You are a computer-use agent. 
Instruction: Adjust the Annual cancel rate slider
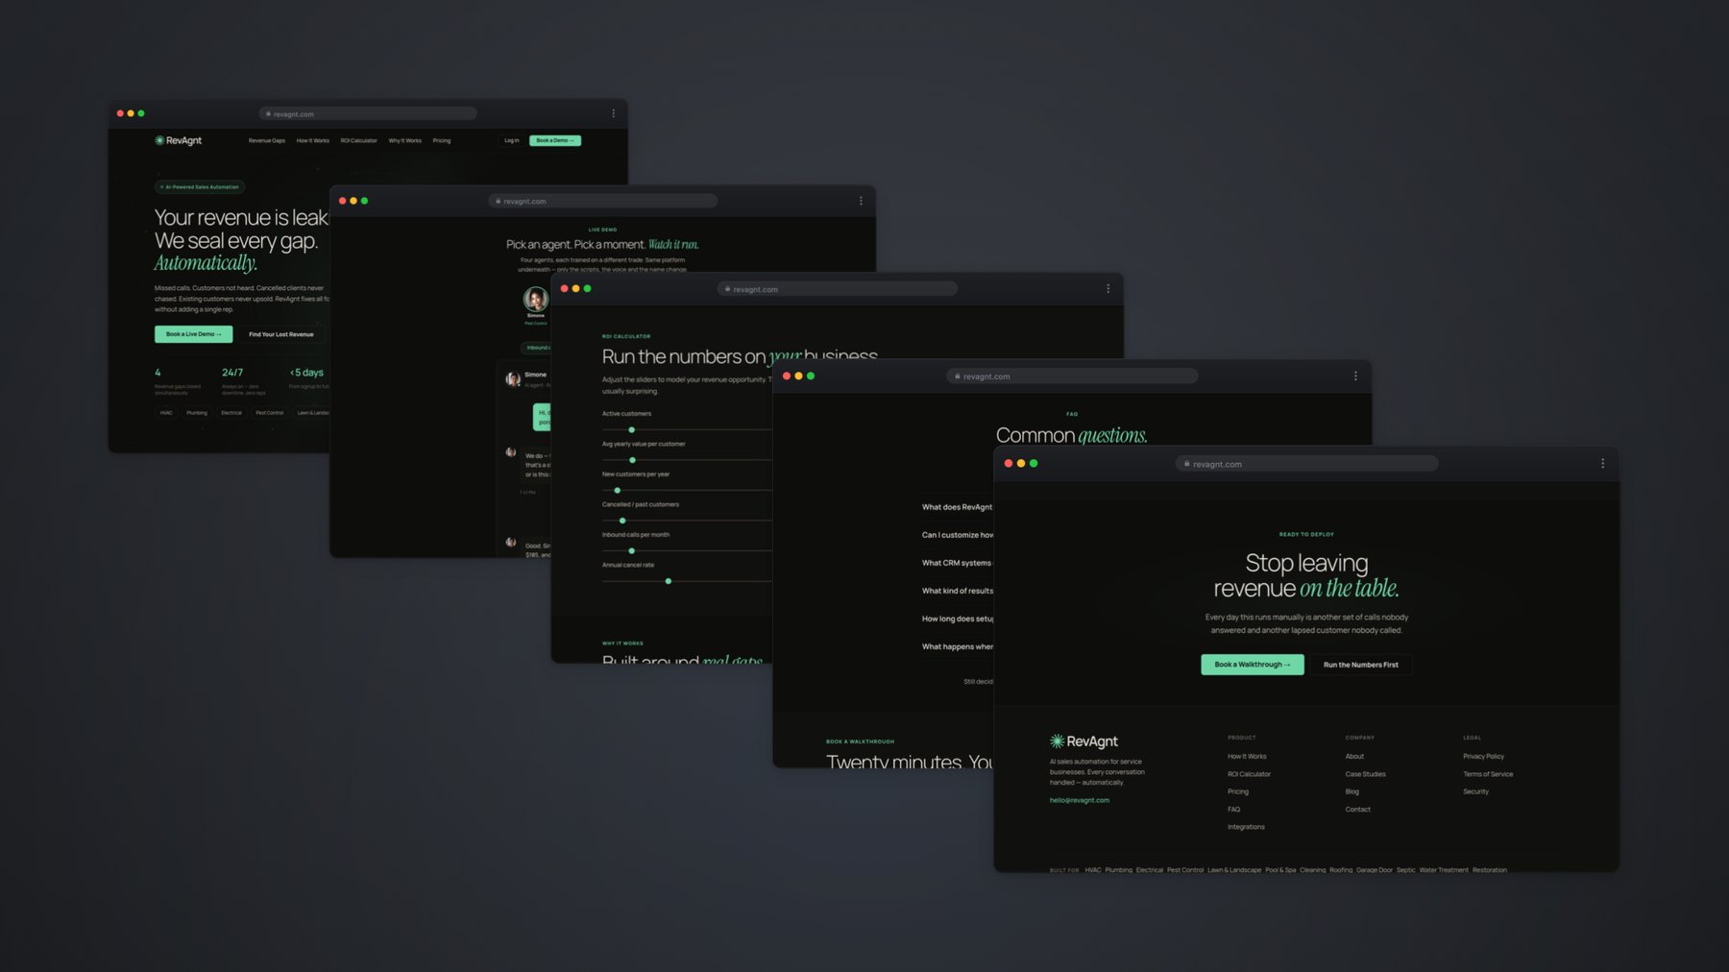click(x=669, y=581)
